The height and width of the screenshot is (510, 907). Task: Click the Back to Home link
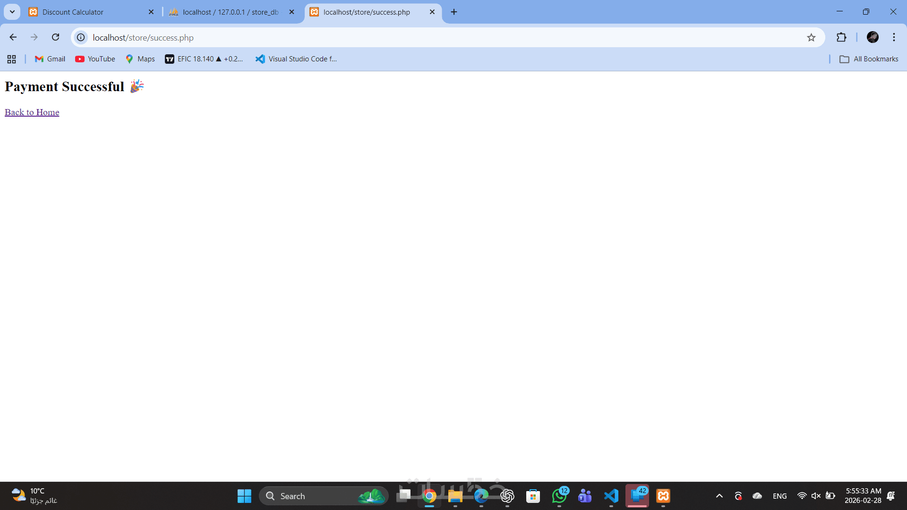[32, 112]
